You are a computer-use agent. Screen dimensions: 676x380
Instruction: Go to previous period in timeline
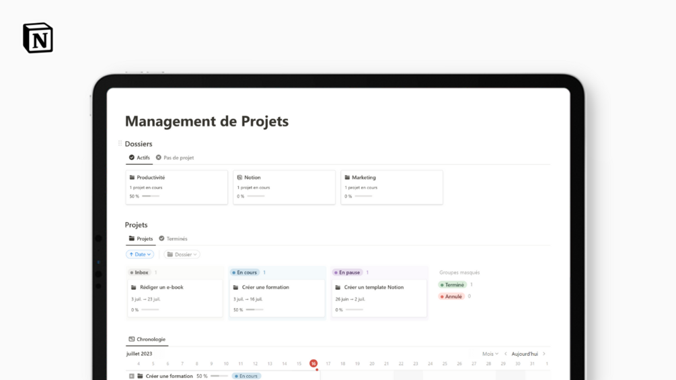tap(506, 354)
